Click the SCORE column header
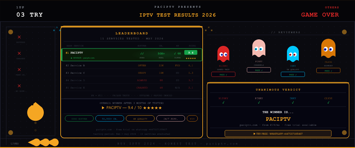The image size is (355, 148). pyautogui.click(x=192, y=46)
